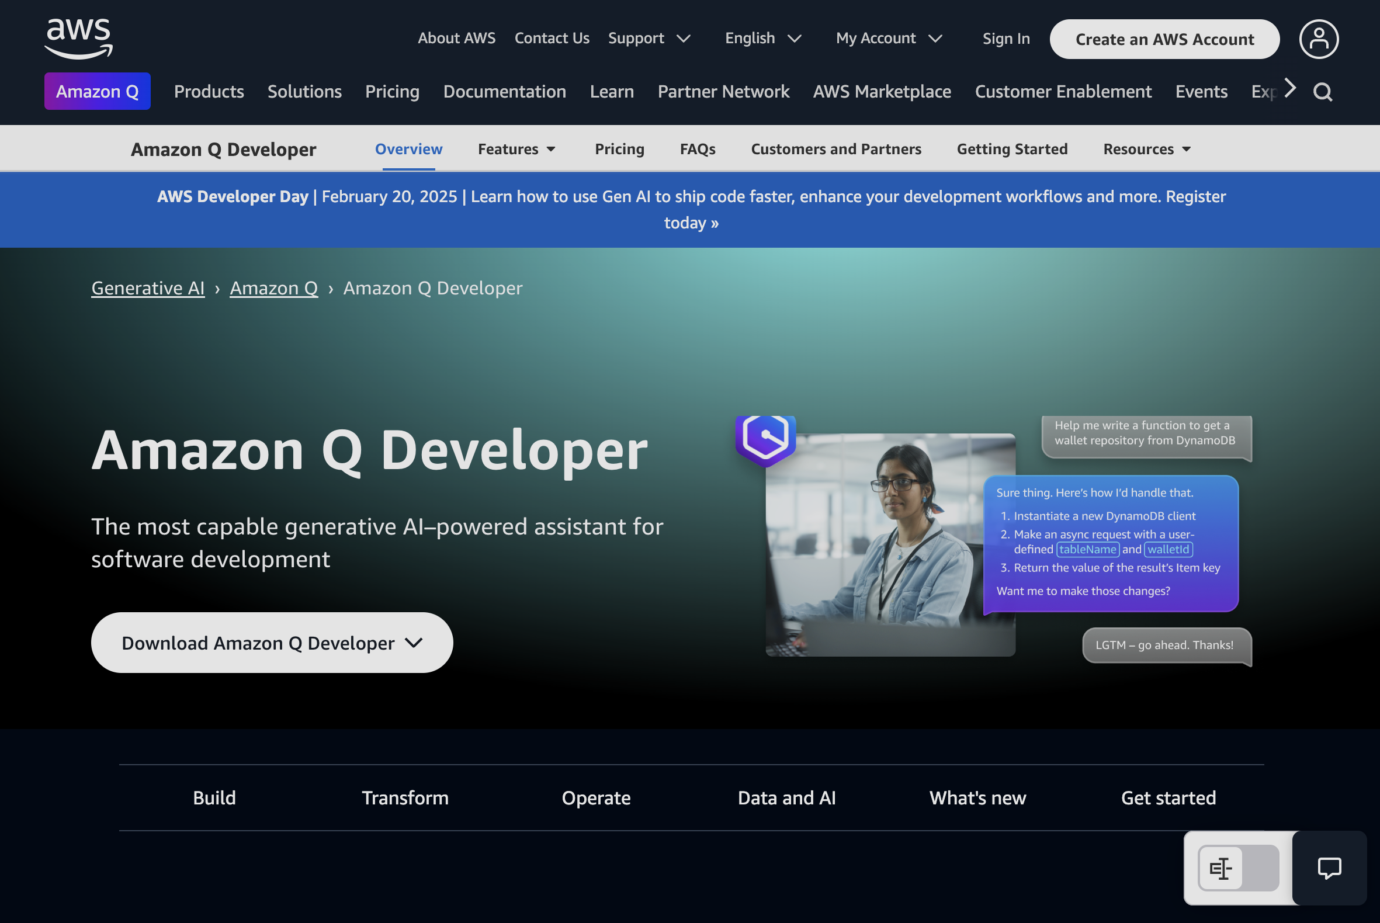The width and height of the screenshot is (1380, 923).
Task: Open the Pricing menu in the top nav
Action: tap(392, 92)
